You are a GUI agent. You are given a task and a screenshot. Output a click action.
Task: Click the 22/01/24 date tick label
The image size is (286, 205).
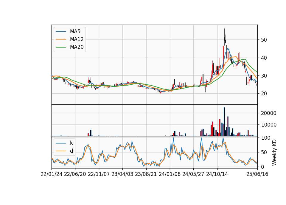point(52,174)
